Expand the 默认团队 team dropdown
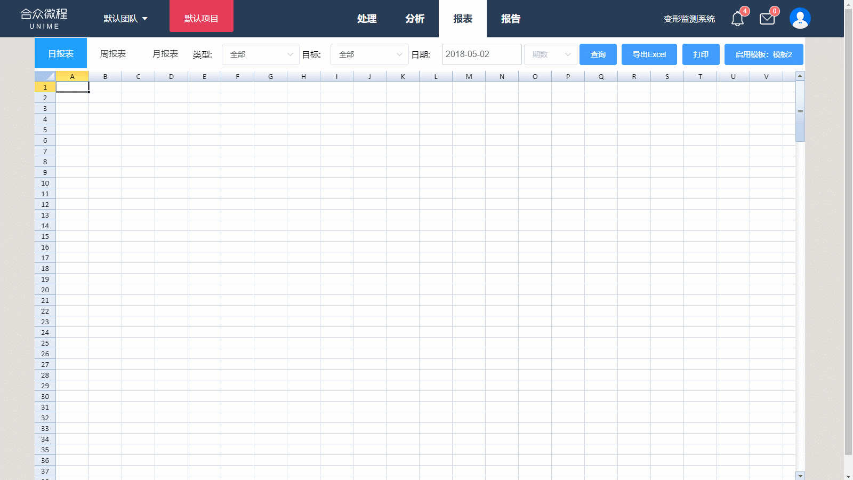 (x=125, y=19)
